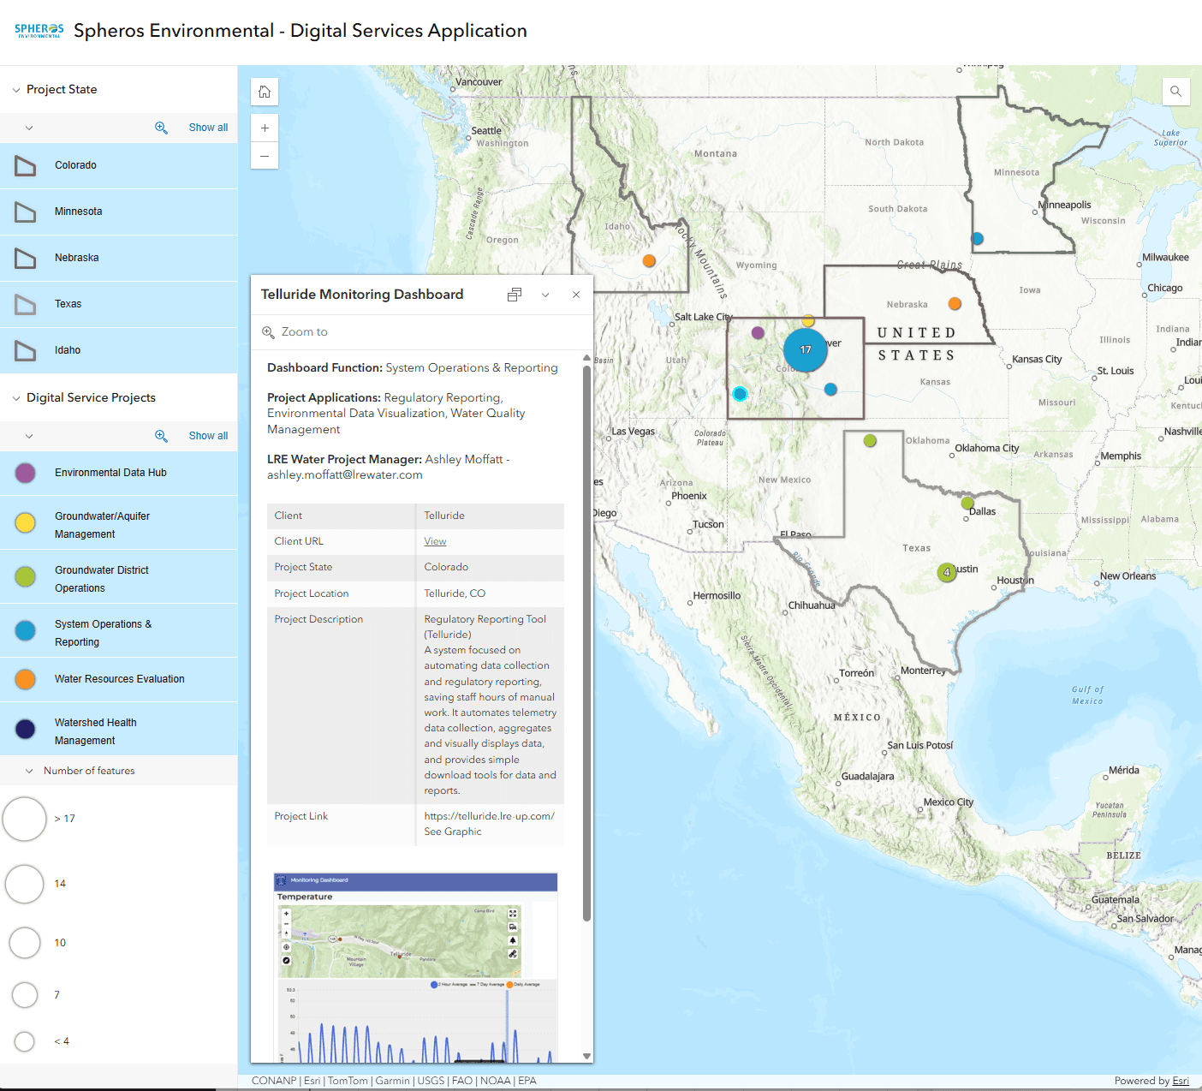Filter by Environmental Data Hub category
1202x1091 pixels.
coord(118,473)
